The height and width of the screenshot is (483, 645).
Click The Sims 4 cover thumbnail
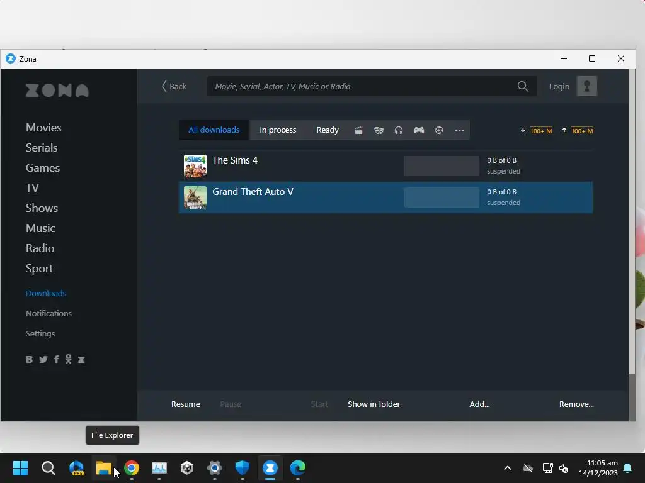pos(195,166)
